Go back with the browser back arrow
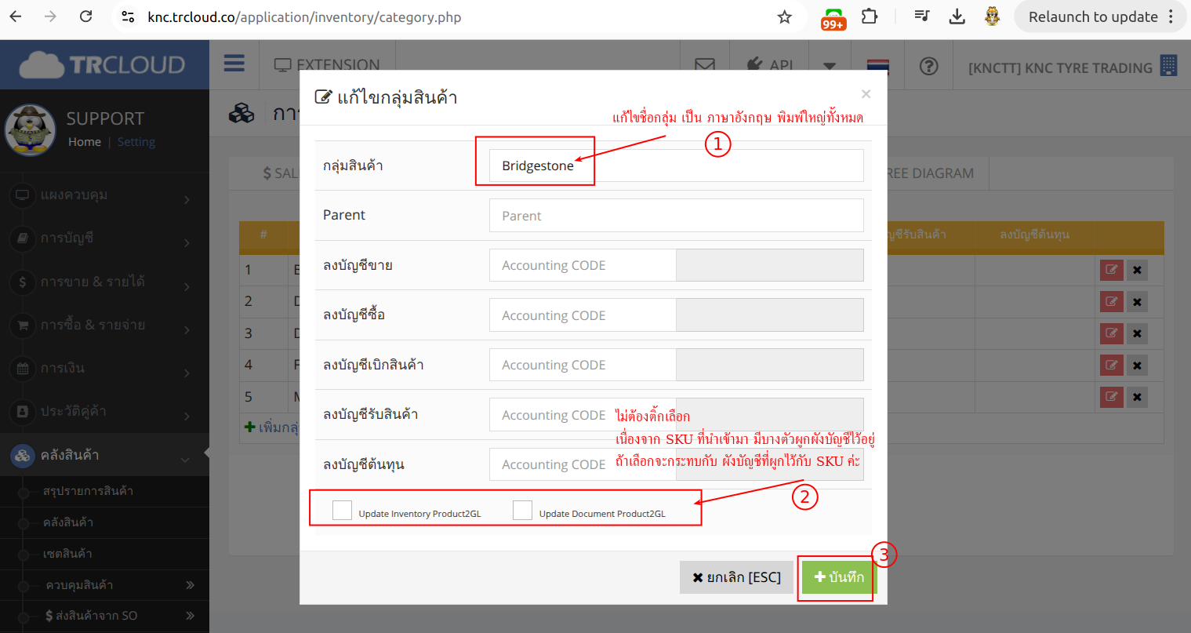1191x633 pixels. pyautogui.click(x=16, y=16)
